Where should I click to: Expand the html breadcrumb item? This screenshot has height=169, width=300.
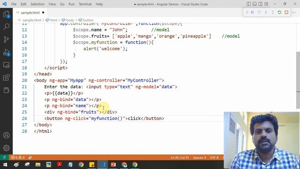pyautogui.click(x=53, y=20)
